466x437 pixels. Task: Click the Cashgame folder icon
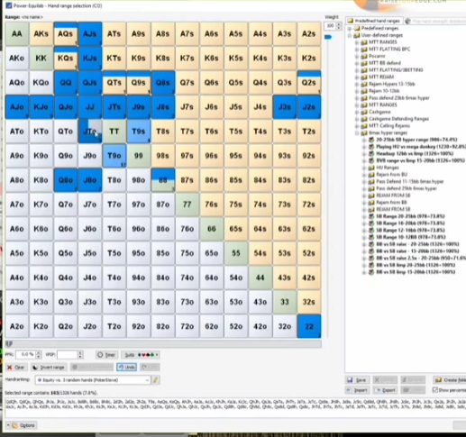click(x=364, y=112)
